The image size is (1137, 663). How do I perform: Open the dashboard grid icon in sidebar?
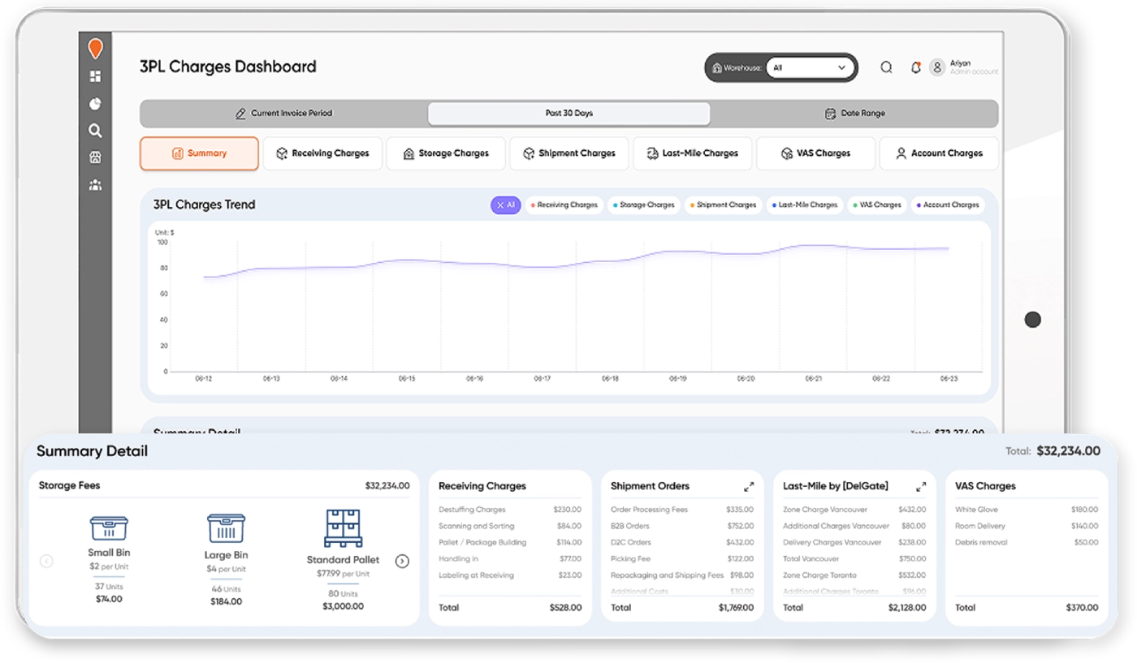95,76
